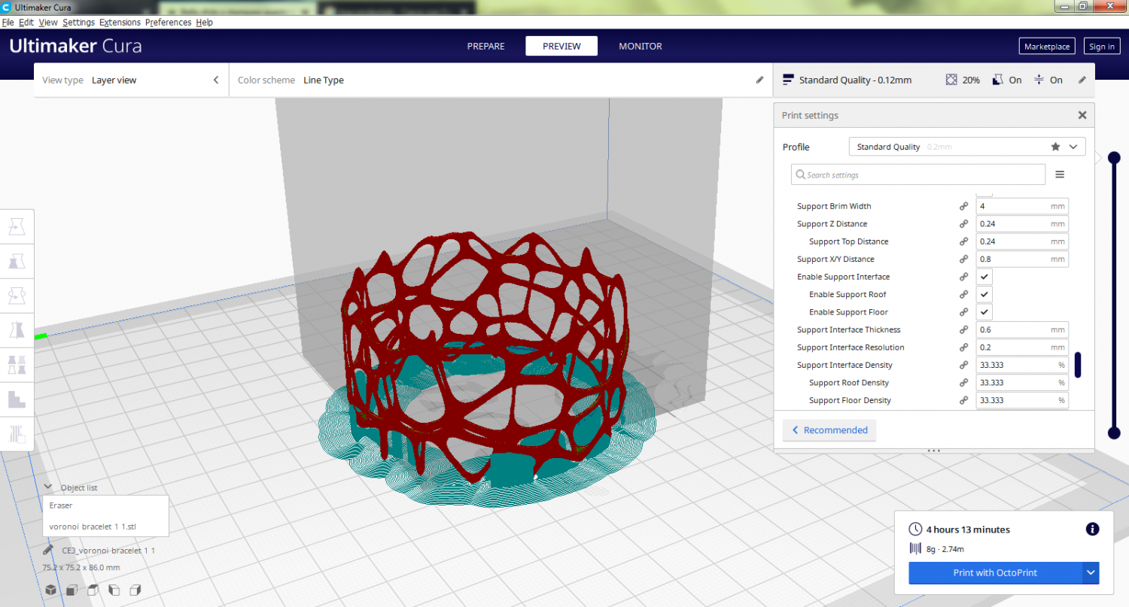Click link icon beside Support Interface Thickness
1129x607 pixels.
point(963,330)
